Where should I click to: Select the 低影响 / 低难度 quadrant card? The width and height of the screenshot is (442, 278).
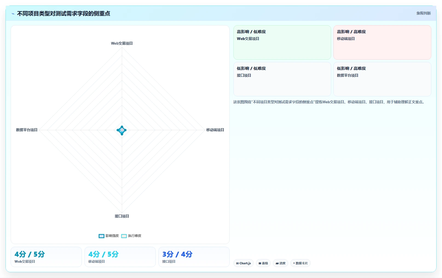coord(282,79)
